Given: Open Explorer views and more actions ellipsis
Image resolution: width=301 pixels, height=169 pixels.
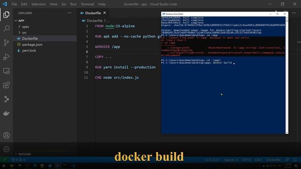Looking at the screenshot, I should [x=70, y=13].
